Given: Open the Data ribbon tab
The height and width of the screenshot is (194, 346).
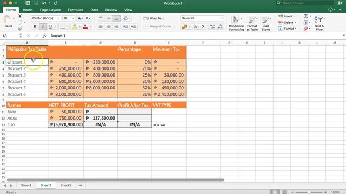Looking at the screenshot, I should point(95,10).
